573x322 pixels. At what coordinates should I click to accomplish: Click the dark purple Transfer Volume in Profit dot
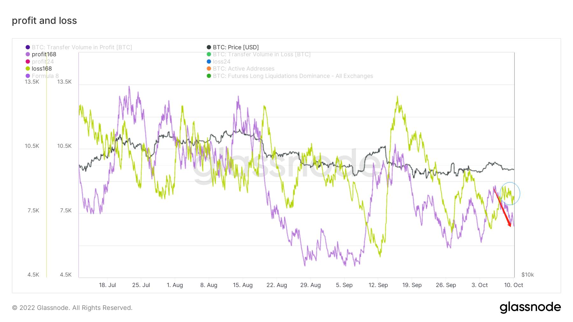coord(28,47)
